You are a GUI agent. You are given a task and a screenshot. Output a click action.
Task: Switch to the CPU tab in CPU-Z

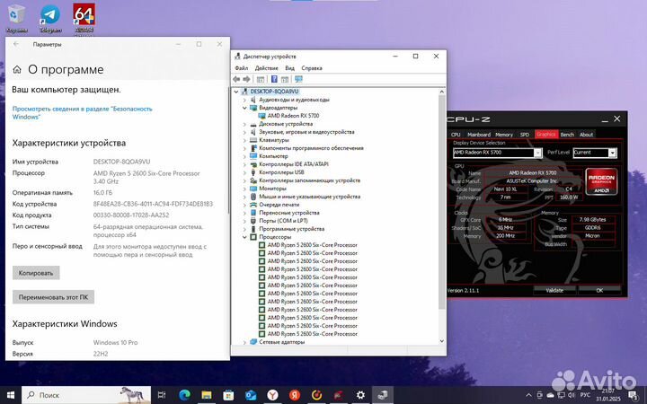[x=456, y=135]
